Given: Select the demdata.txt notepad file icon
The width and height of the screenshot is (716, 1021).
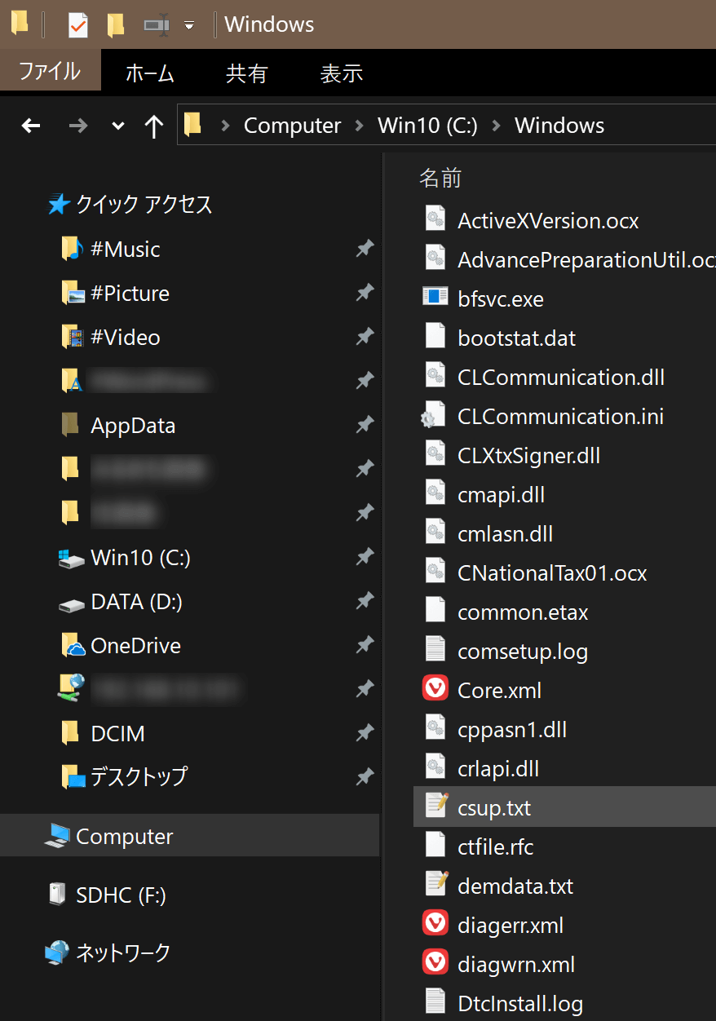Looking at the screenshot, I should [435, 884].
